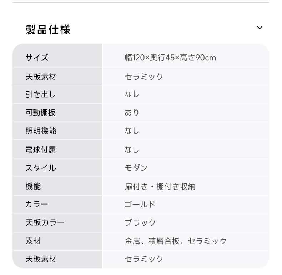Click the size value 幅120×奥行45×高さ90cm
The width and height of the screenshot is (282, 275).
point(170,58)
